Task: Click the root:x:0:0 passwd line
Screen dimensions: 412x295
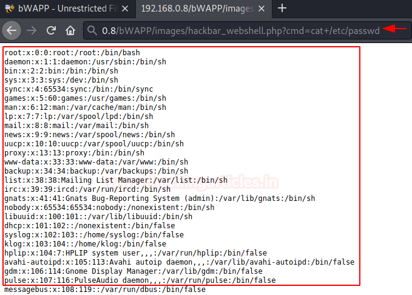Action: click(x=72, y=53)
